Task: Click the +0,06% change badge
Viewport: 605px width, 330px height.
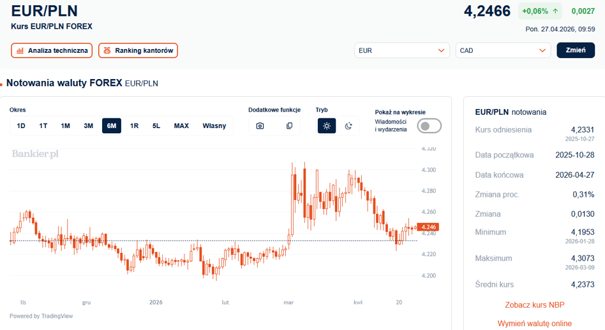Action: click(x=540, y=11)
